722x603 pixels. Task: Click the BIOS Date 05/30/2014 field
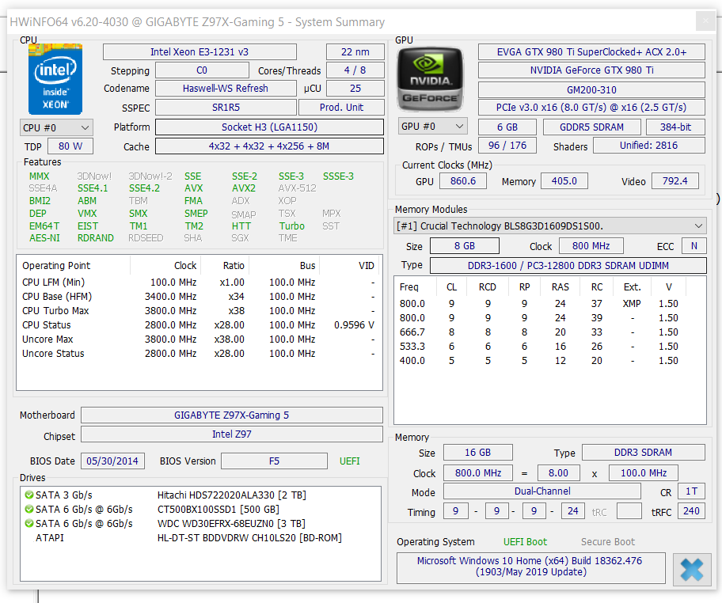pos(112,461)
